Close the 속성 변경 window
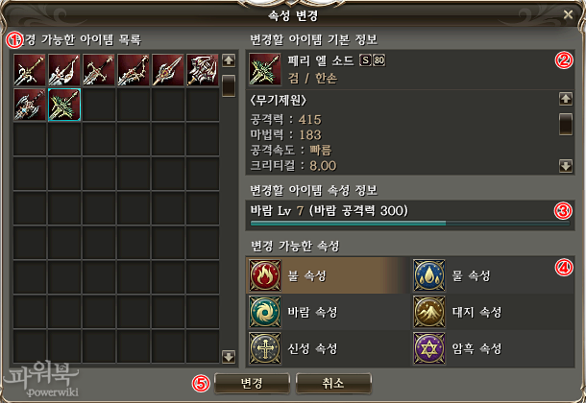This screenshot has width=586, height=403. click(568, 14)
